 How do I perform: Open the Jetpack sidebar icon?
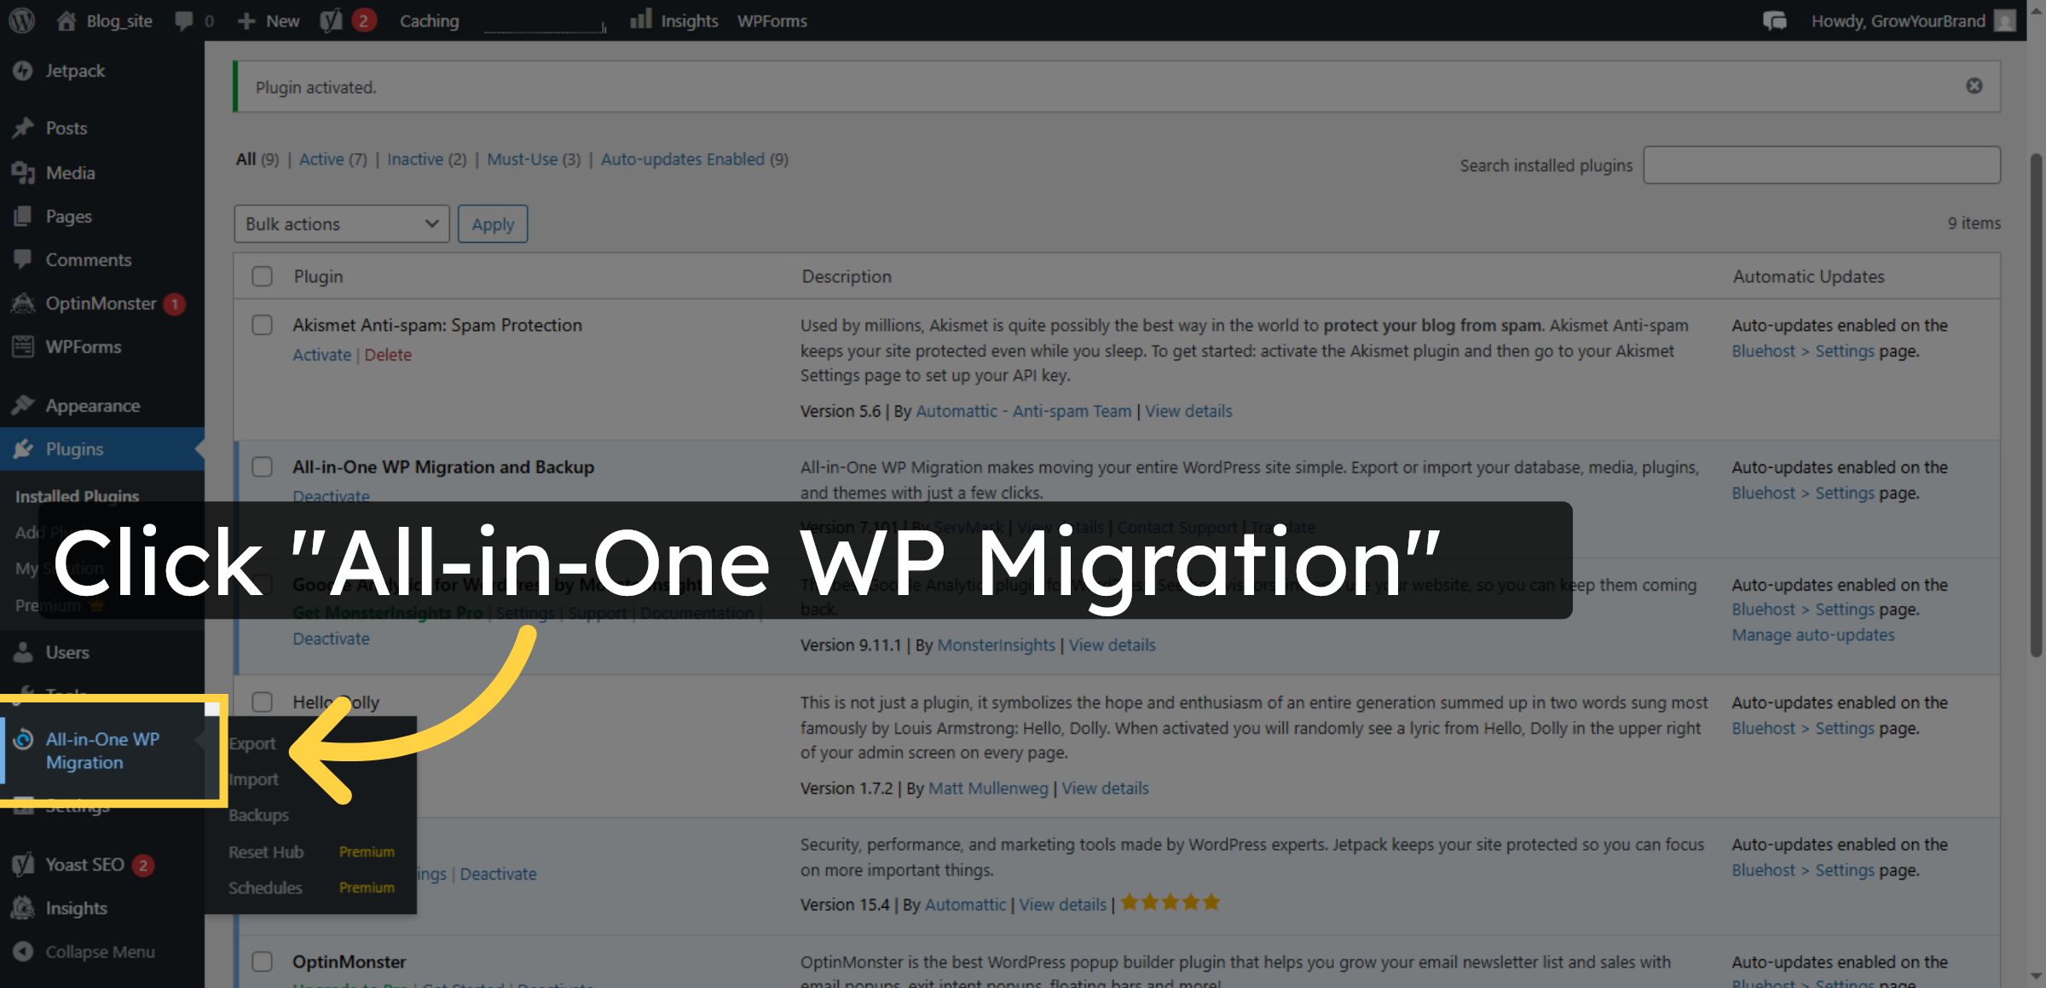[x=23, y=71]
